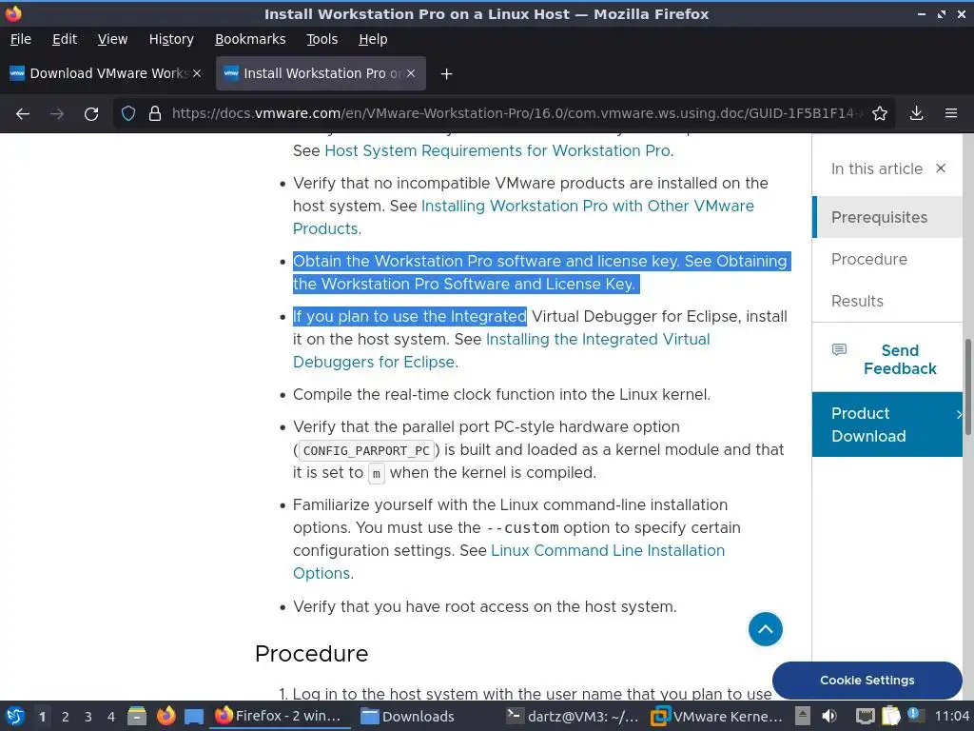This screenshot has width=974, height=731.
Task: Close the In this article panel
Action: 941,168
